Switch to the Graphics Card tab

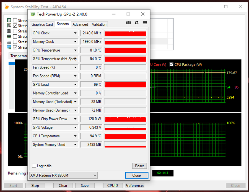pos(42,24)
